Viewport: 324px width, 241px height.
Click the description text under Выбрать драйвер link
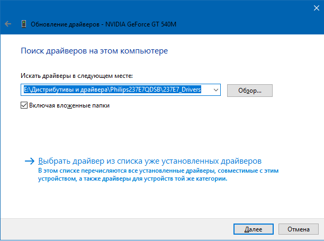tap(158, 175)
